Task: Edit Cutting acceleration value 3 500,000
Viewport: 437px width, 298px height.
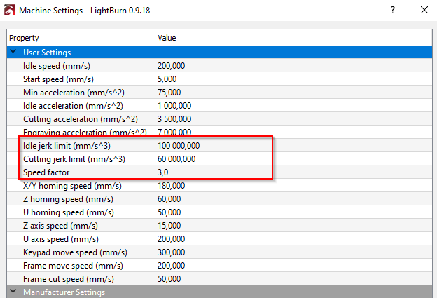Action: coord(174,119)
